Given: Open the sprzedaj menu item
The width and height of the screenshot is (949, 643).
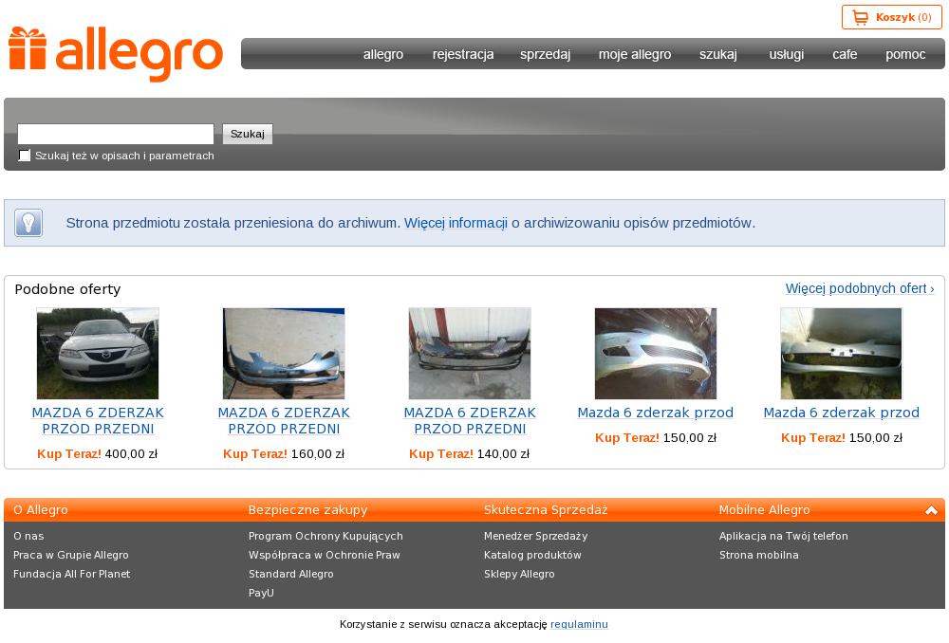Looking at the screenshot, I should click(545, 54).
